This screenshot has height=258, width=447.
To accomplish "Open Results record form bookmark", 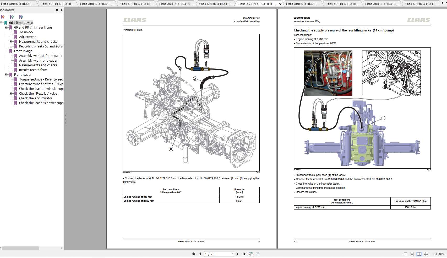I will [x=33, y=70].
